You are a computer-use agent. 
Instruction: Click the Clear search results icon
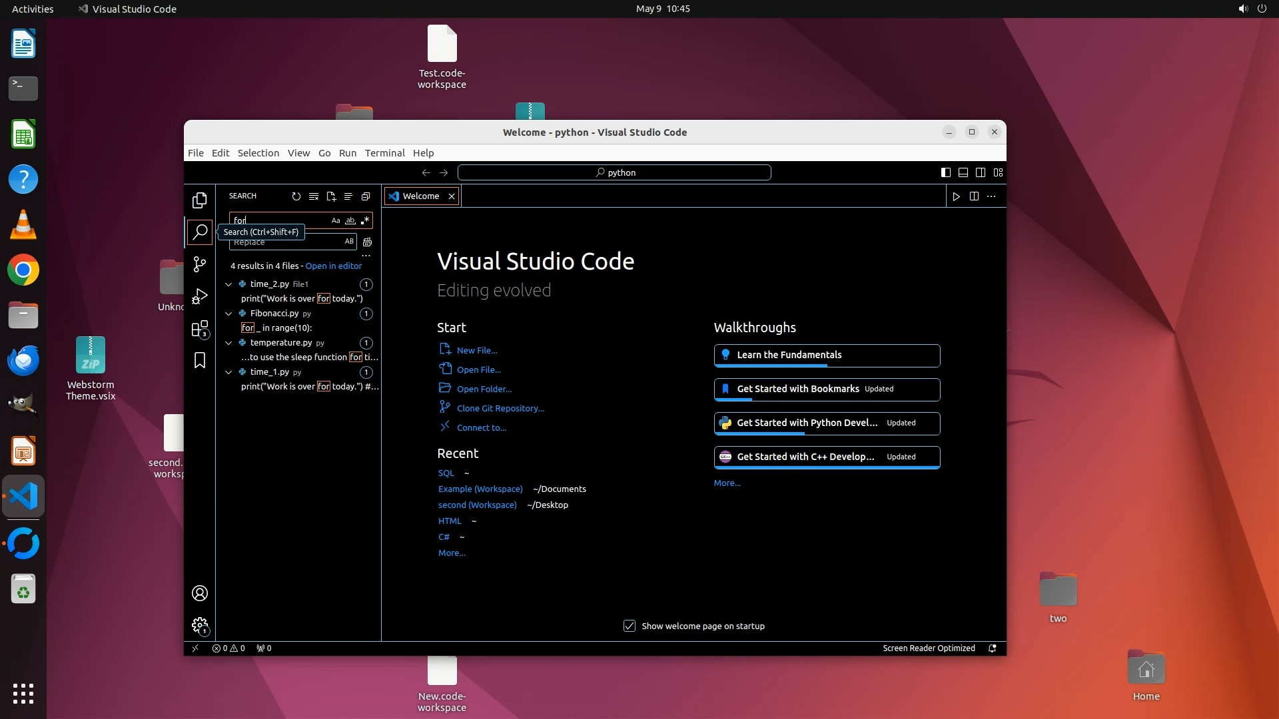pos(313,196)
